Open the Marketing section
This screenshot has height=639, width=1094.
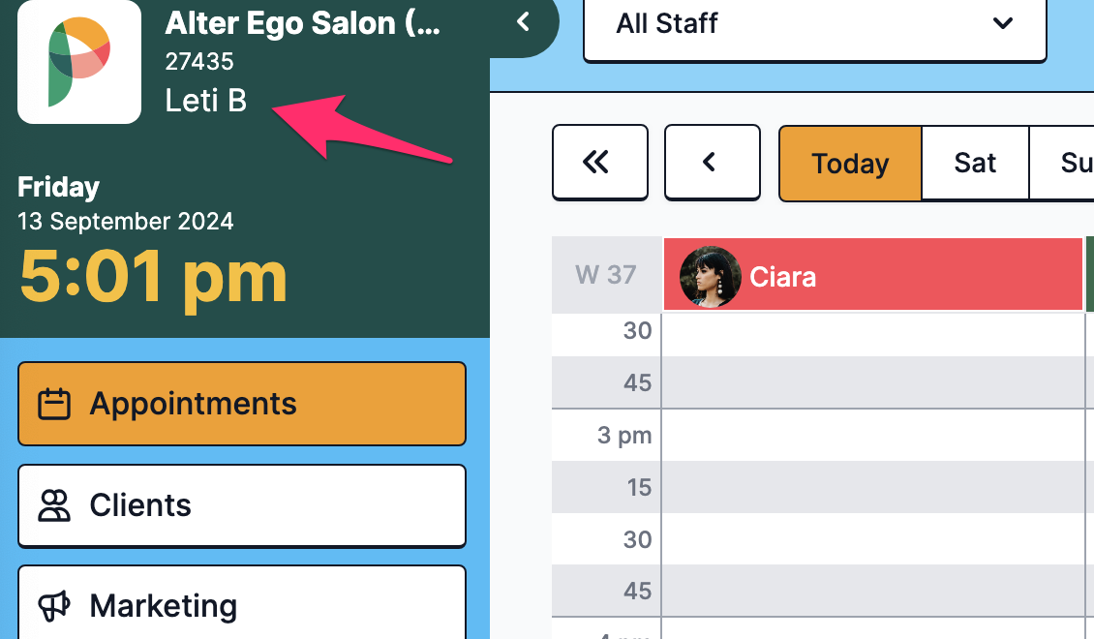(x=242, y=603)
